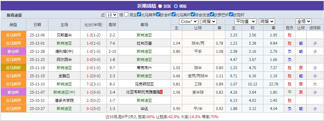Image resolution: width=324 pixels, height=121 pixels.
Task: Open team 潘多夫学院 link
Action: pos(64,101)
